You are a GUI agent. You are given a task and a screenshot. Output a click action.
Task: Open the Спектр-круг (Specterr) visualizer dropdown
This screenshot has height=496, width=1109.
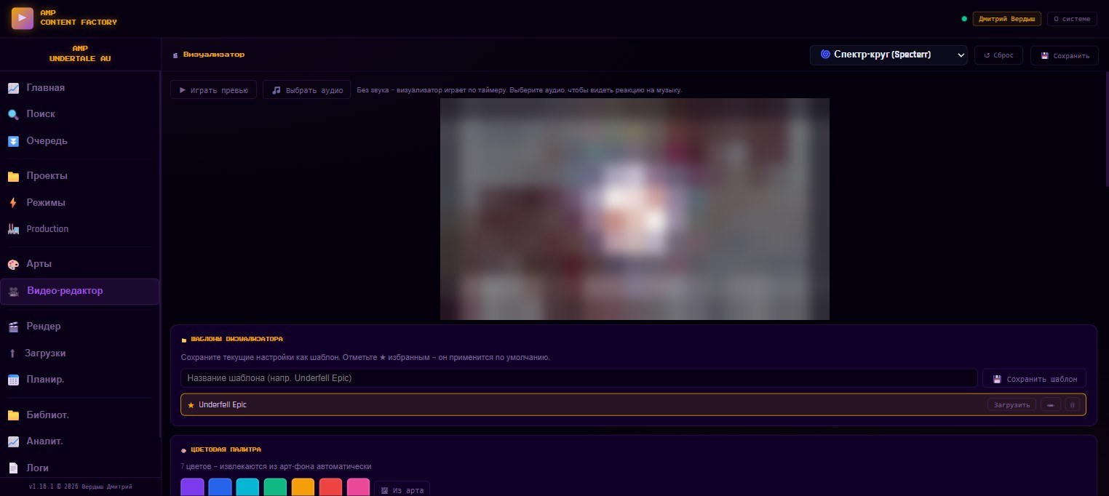889,55
